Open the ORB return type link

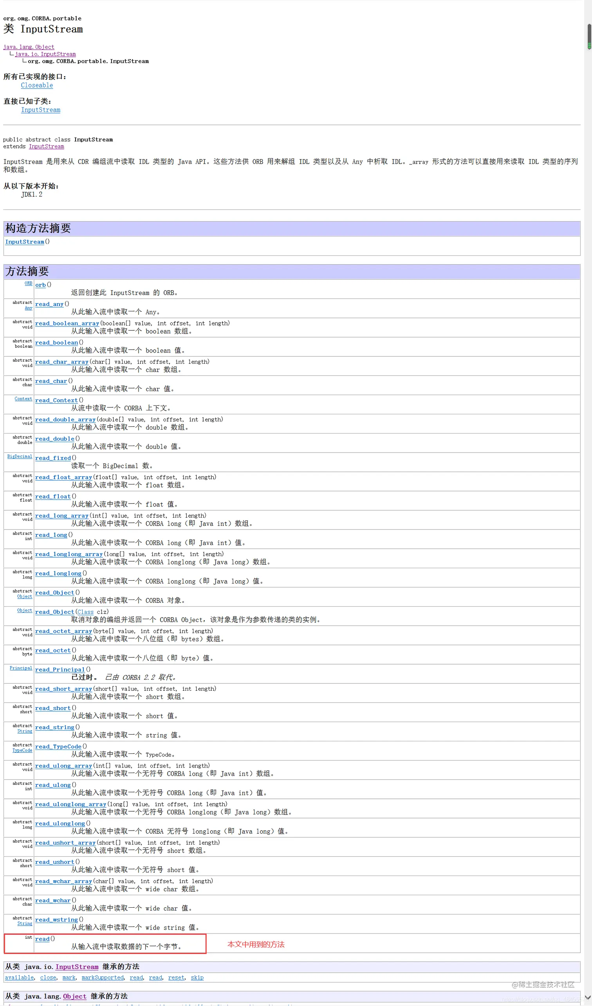point(28,284)
